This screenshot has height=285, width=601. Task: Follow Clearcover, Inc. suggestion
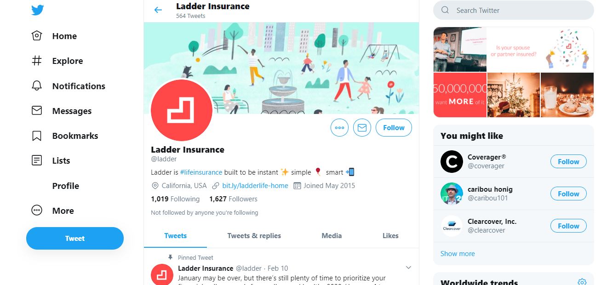tap(568, 226)
